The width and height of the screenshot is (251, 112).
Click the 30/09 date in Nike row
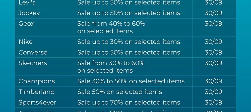213,42
